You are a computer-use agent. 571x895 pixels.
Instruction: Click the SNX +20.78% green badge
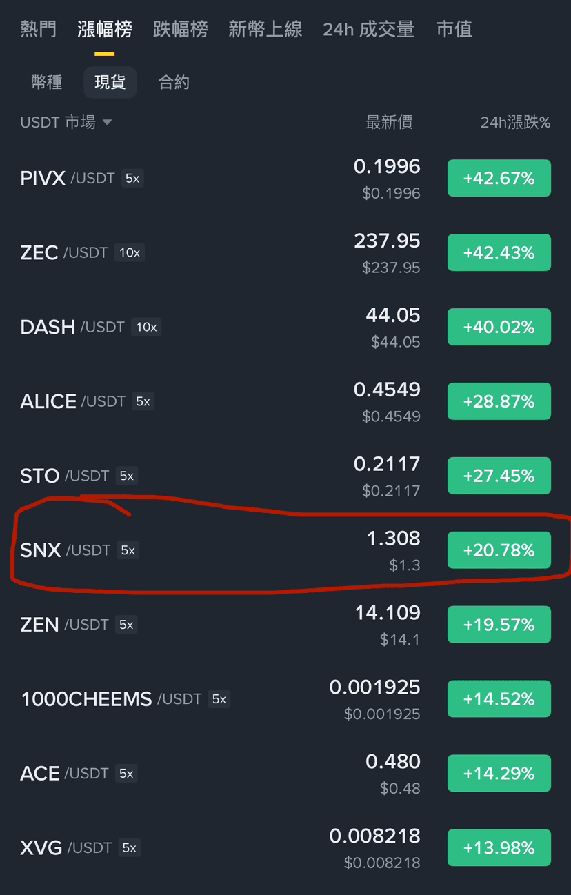tap(499, 550)
